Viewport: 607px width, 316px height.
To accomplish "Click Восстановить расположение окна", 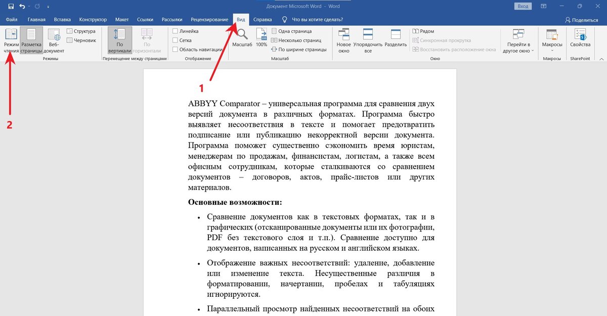I will pyautogui.click(x=454, y=50).
